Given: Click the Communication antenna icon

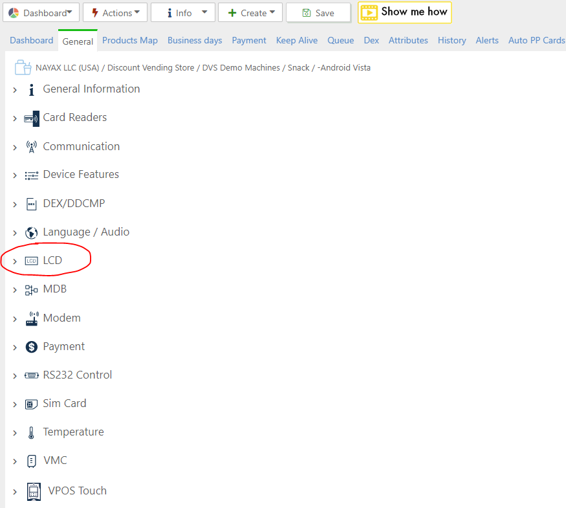Looking at the screenshot, I should [x=31, y=147].
